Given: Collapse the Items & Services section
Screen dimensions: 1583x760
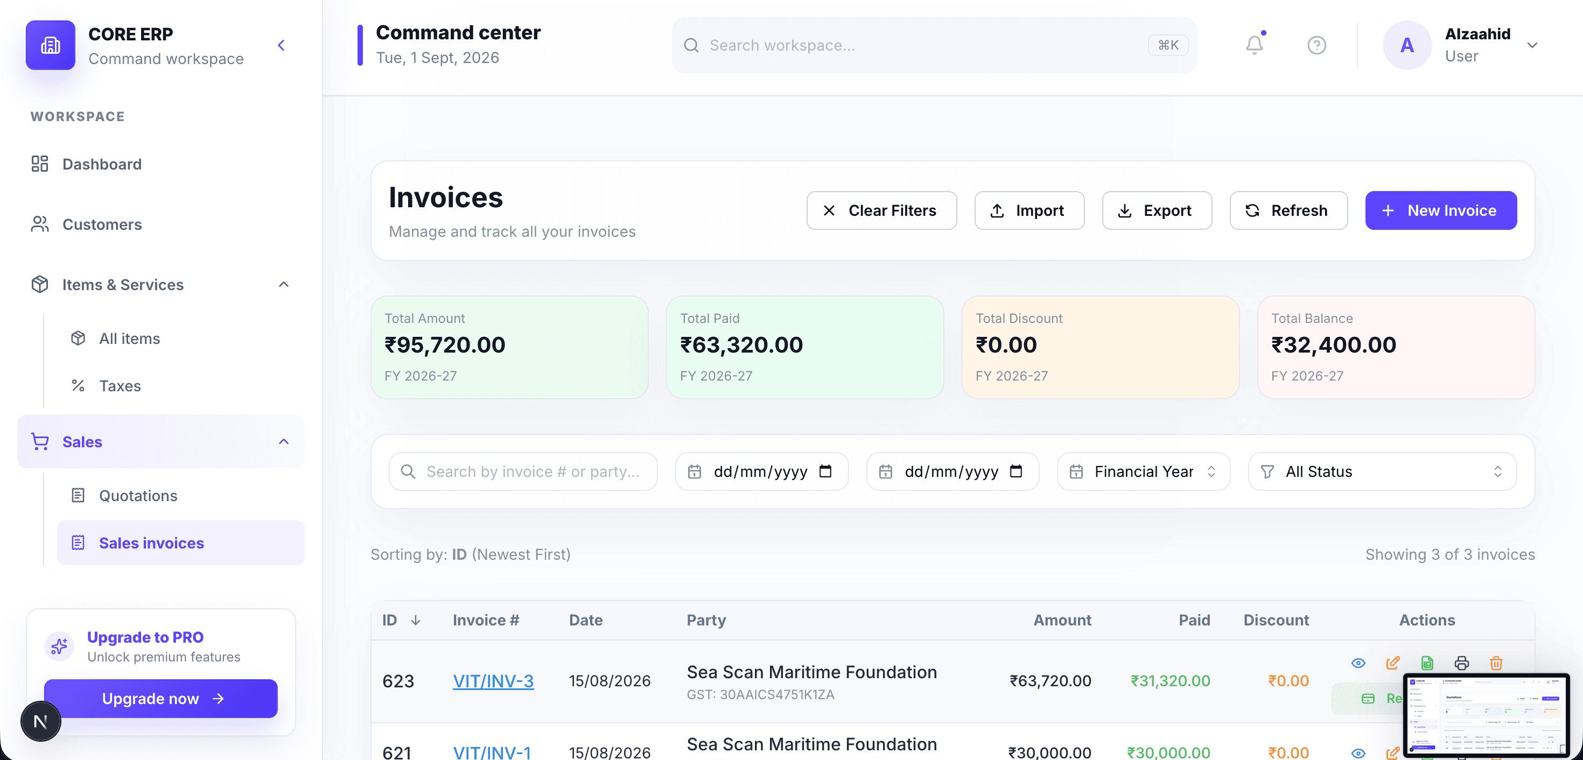Looking at the screenshot, I should pyautogui.click(x=283, y=285).
